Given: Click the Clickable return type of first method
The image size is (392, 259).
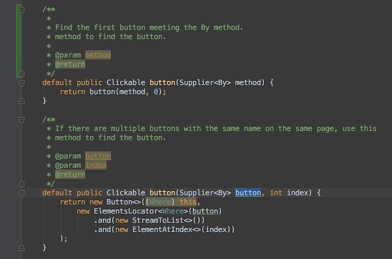Looking at the screenshot, I should (126, 83).
